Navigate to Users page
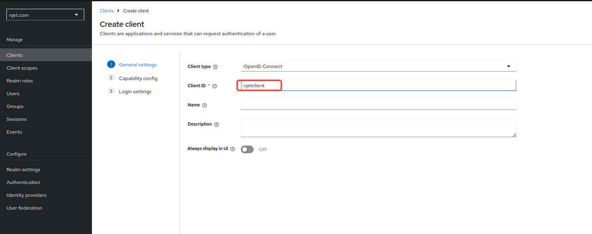This screenshot has width=592, height=234. pos(13,94)
